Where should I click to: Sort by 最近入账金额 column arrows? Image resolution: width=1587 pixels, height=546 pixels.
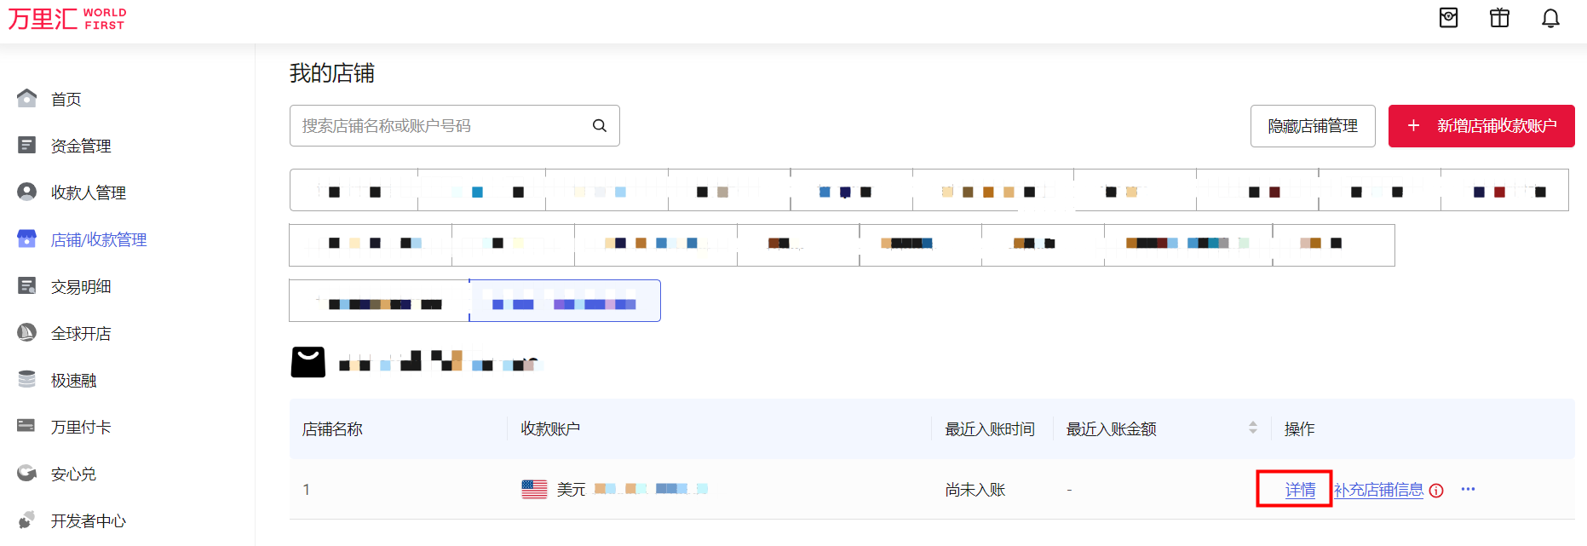(1252, 428)
